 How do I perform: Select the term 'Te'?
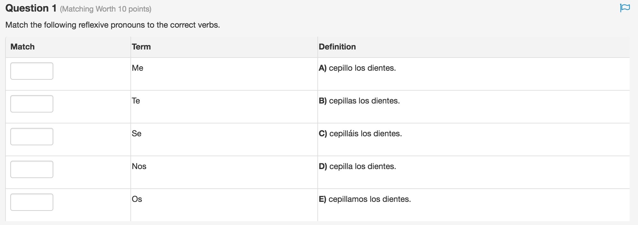coord(136,101)
